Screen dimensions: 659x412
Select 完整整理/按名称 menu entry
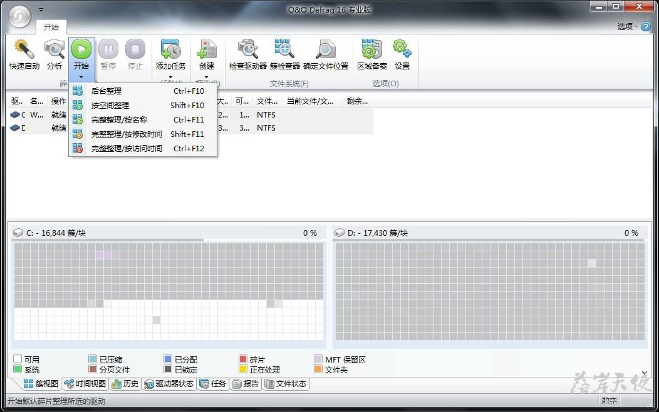pos(143,119)
